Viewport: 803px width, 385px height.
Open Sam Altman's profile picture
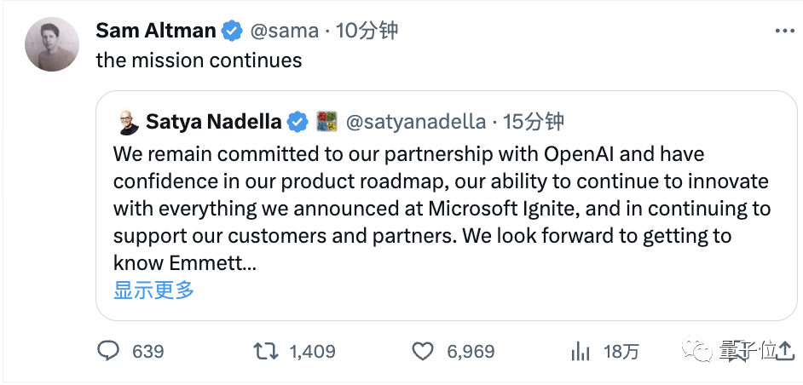tap(53, 43)
